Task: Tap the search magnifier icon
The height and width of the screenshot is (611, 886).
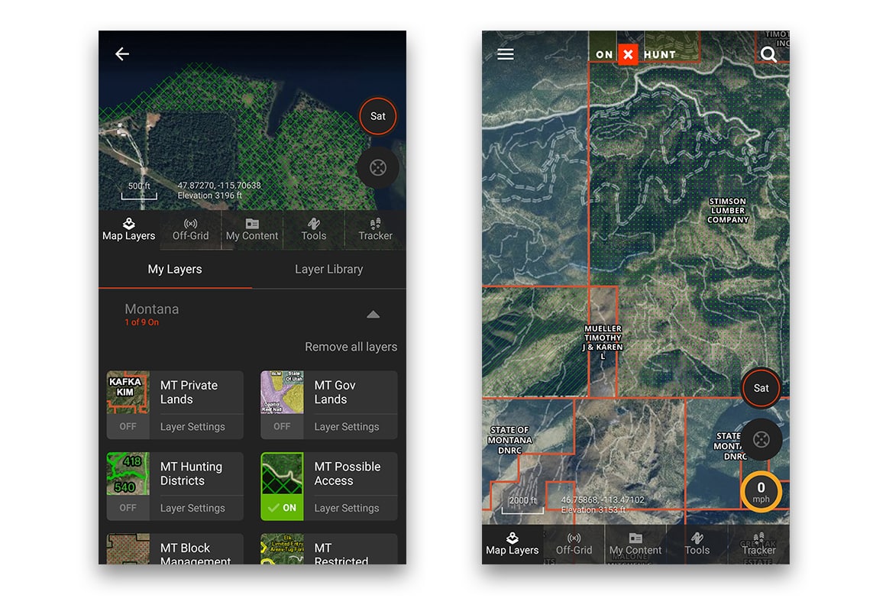Action: [768, 54]
